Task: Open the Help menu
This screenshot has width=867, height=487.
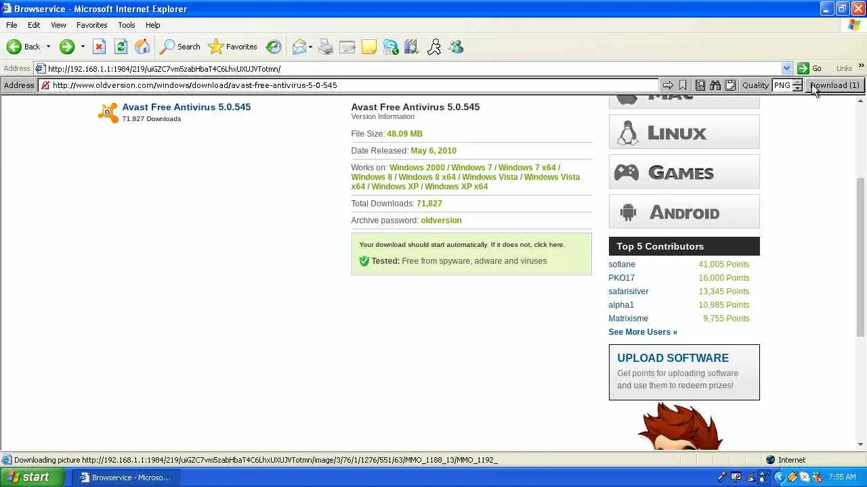Action: [153, 25]
